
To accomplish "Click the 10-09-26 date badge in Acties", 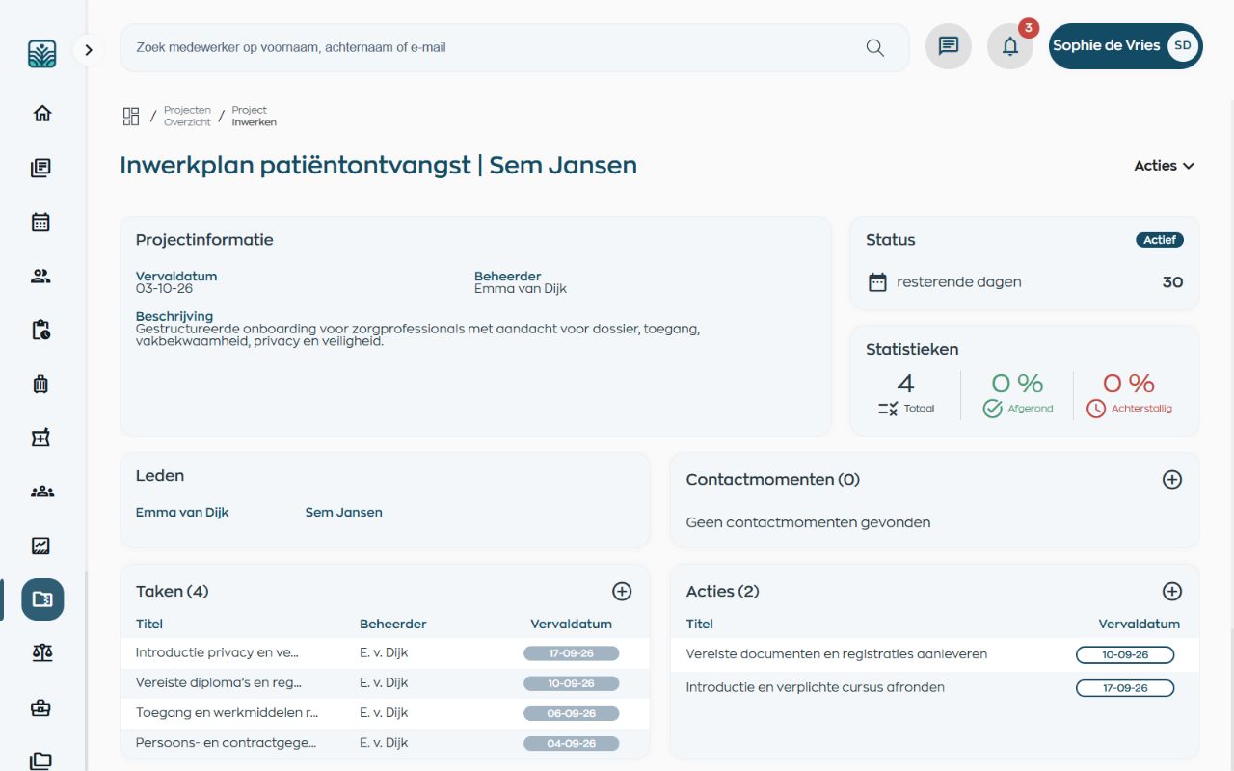I will [x=1125, y=655].
